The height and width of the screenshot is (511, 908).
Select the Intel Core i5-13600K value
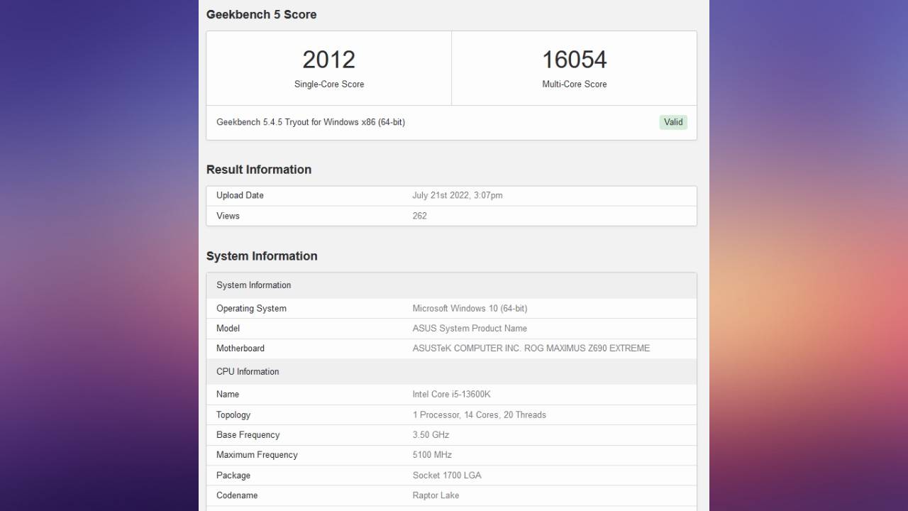click(x=451, y=395)
